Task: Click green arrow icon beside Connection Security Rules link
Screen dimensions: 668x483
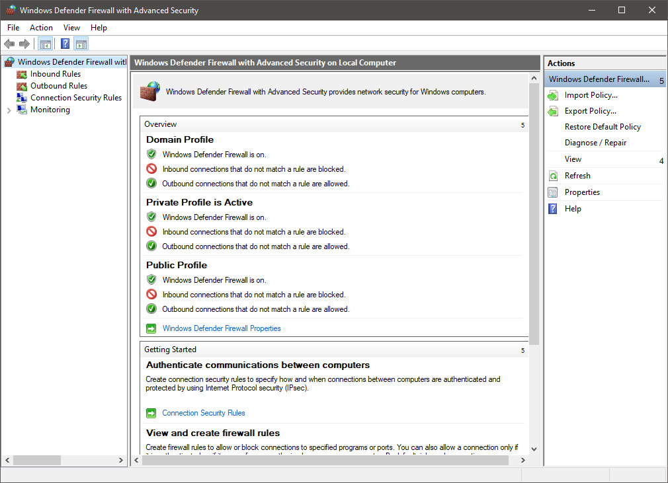Action: 151,413
